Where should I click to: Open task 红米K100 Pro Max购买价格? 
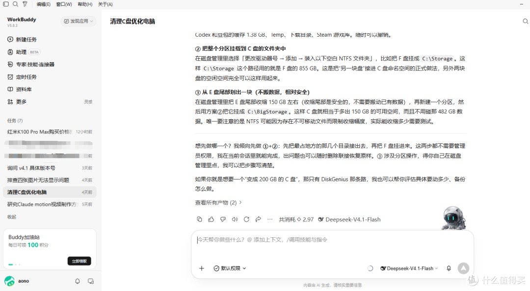(x=50, y=132)
